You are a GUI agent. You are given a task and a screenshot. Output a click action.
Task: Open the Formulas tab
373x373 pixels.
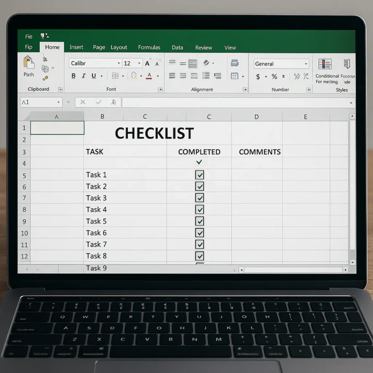[x=149, y=47]
